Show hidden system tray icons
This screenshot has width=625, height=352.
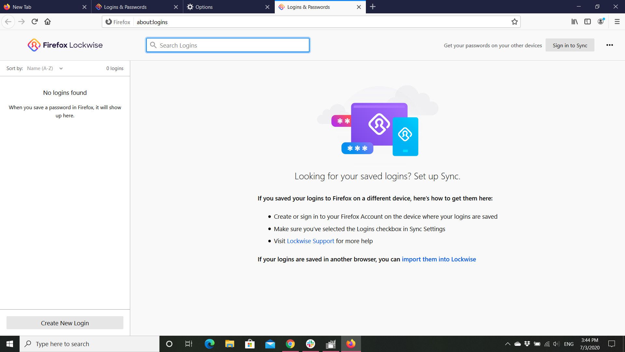(x=507, y=344)
